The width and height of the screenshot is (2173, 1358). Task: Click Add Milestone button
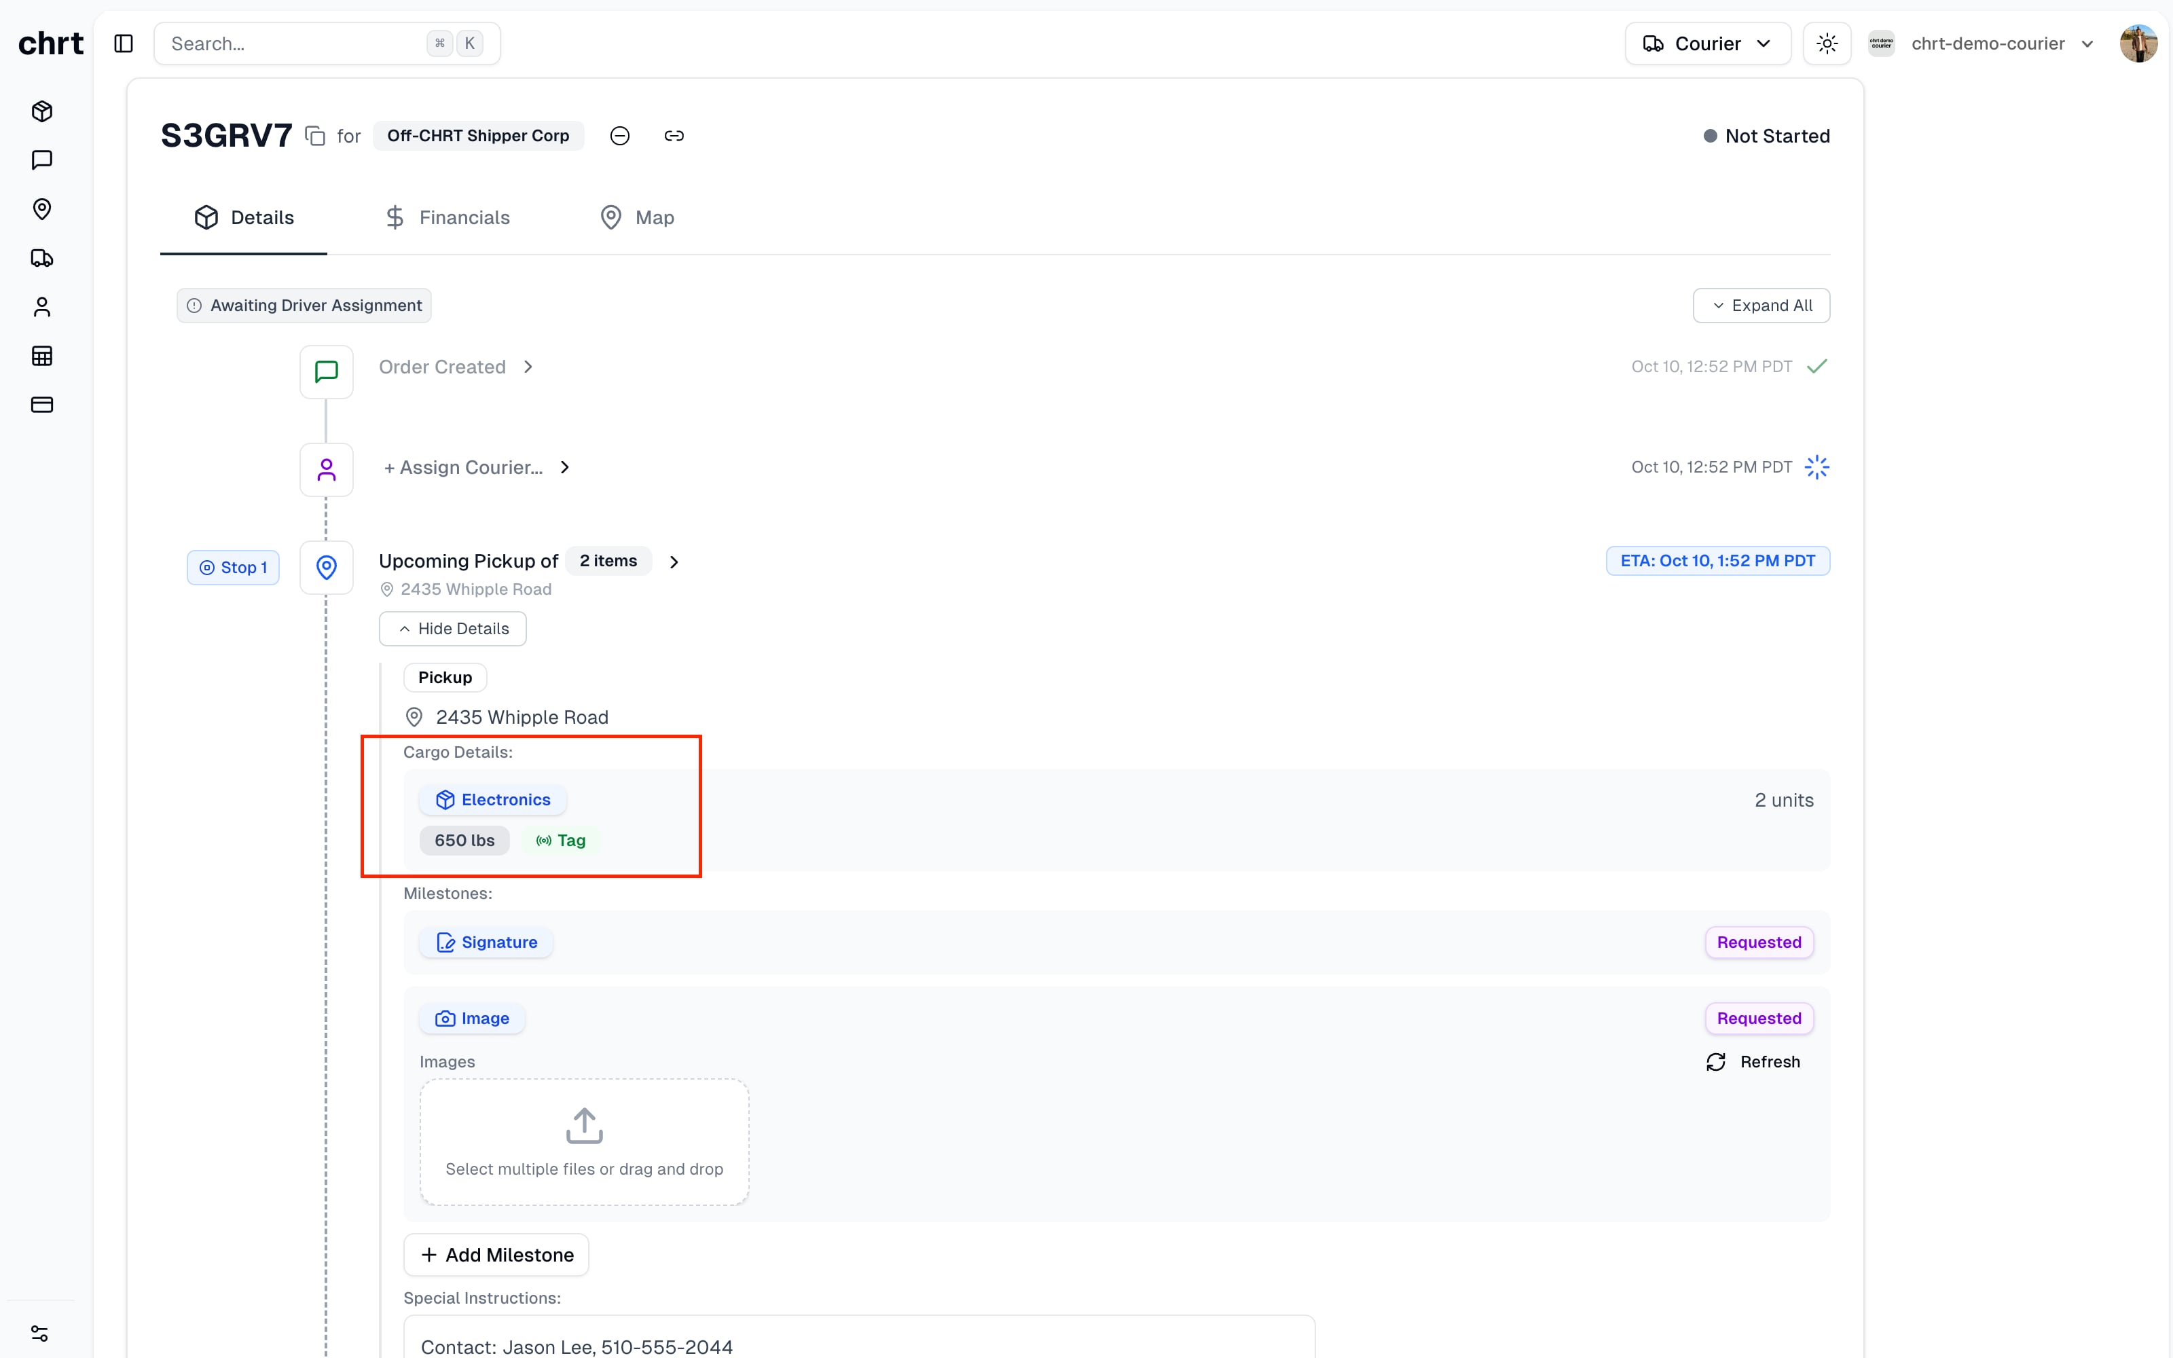(496, 1255)
